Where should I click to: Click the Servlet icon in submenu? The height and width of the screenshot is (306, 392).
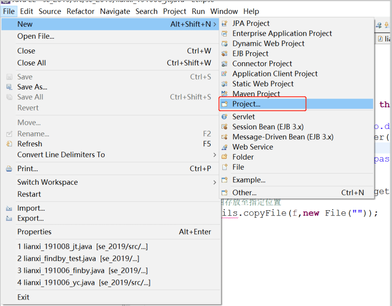click(x=225, y=117)
